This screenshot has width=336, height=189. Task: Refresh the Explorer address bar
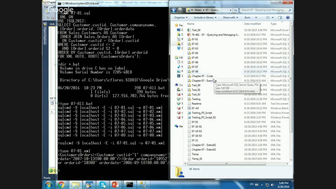pos(235,10)
